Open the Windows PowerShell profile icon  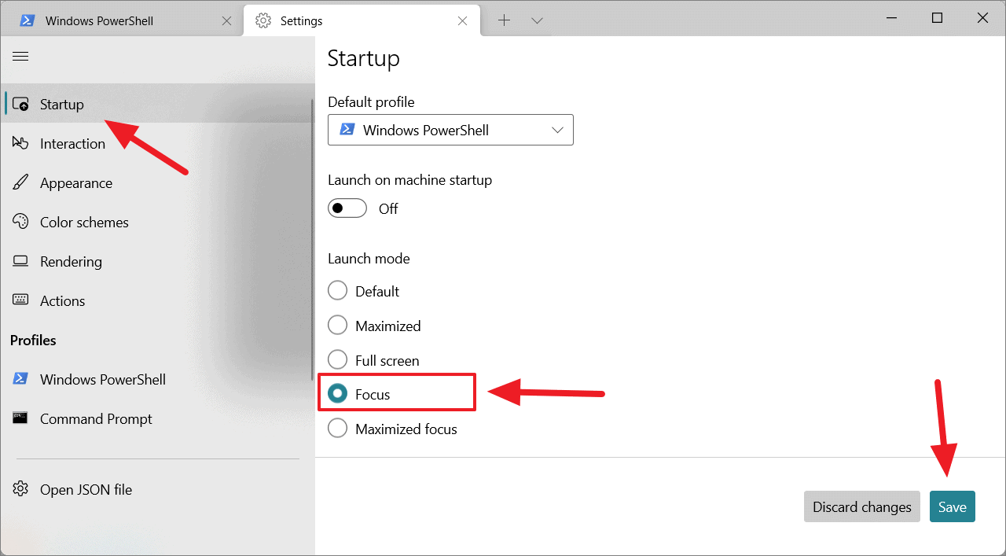(21, 378)
